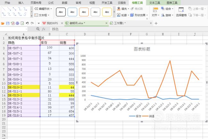The height and width of the screenshot is (139, 208).
Task: Open the 编辑形状 edit shape menu
Action: (x=43, y=9)
